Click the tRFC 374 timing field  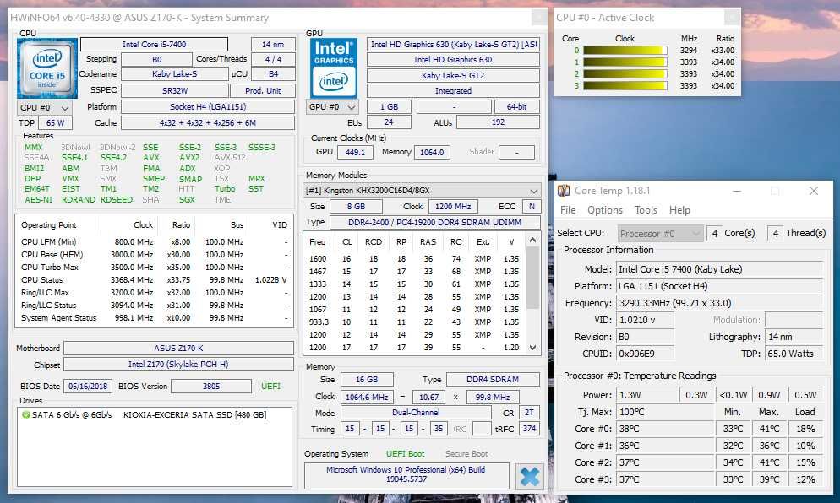click(529, 429)
